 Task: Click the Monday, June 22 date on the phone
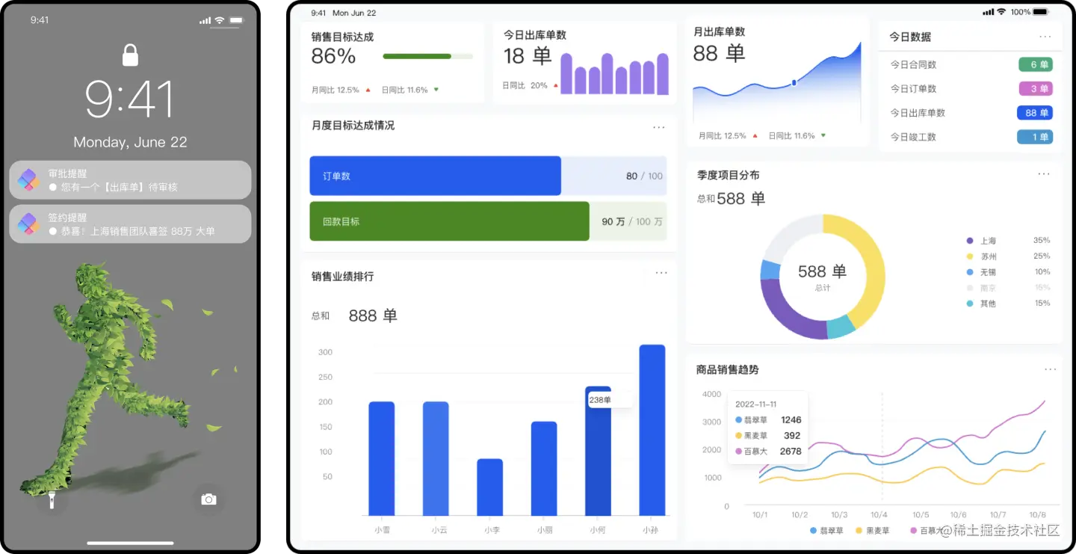(130, 142)
